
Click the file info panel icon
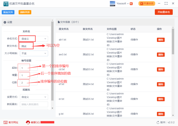point(58,22)
